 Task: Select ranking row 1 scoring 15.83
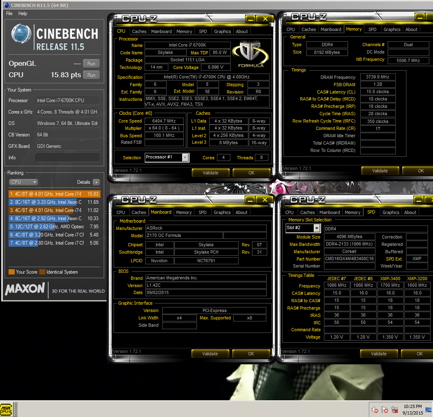(x=54, y=194)
